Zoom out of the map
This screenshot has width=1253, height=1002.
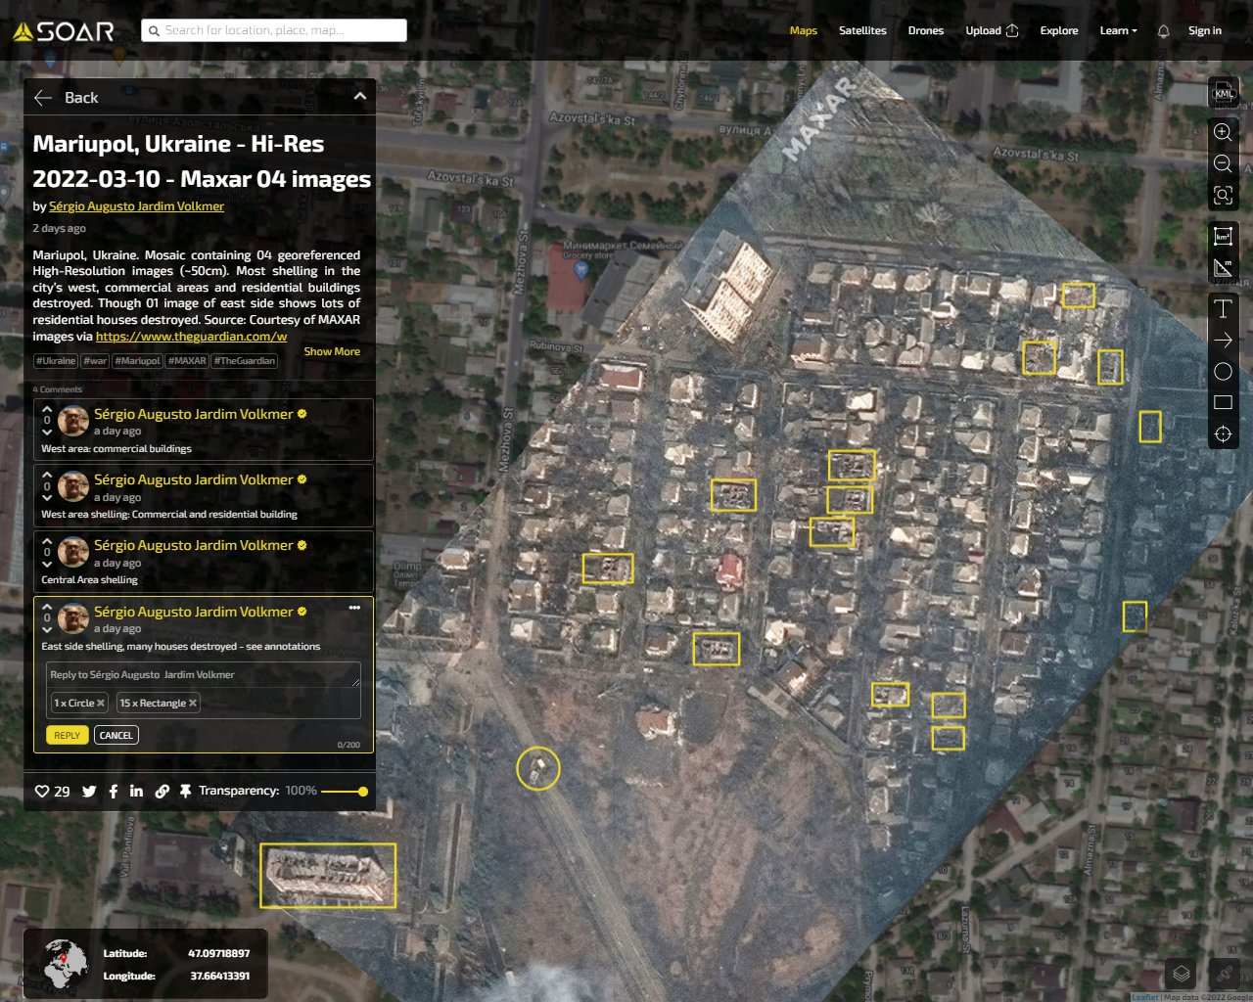tap(1223, 163)
